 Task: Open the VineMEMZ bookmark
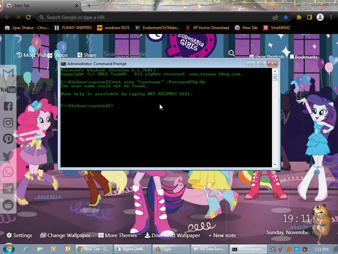click(x=277, y=28)
